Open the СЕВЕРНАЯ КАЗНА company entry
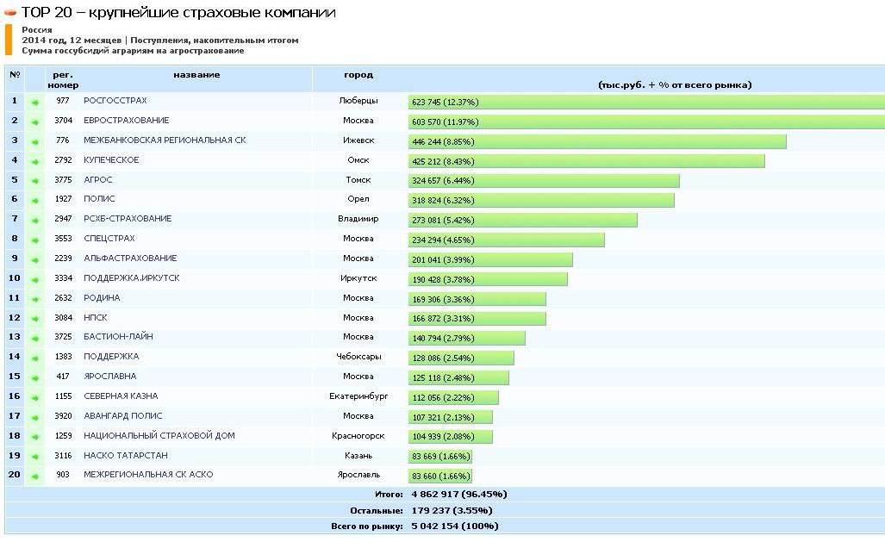The height and width of the screenshot is (542, 885). coord(120,396)
